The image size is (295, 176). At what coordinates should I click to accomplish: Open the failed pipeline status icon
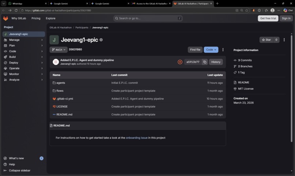(180, 62)
